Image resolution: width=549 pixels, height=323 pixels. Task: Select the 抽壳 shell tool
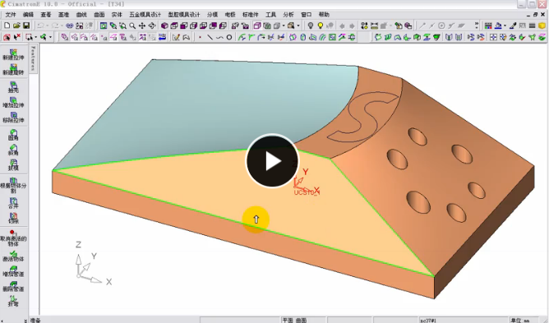[x=13, y=87]
